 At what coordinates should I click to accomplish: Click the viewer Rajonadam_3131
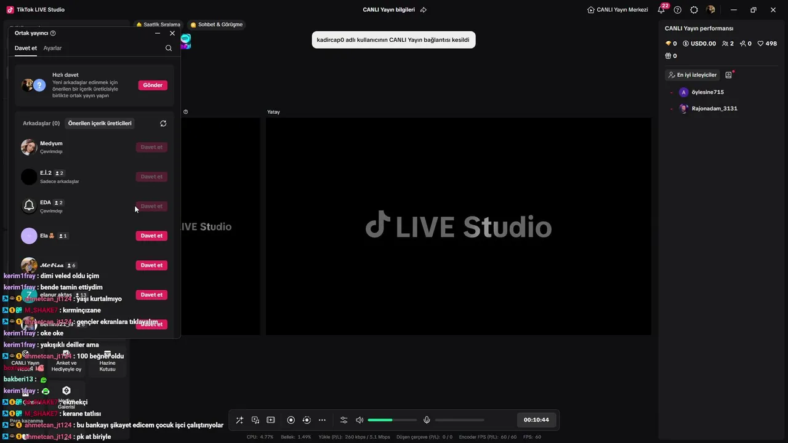click(714, 108)
